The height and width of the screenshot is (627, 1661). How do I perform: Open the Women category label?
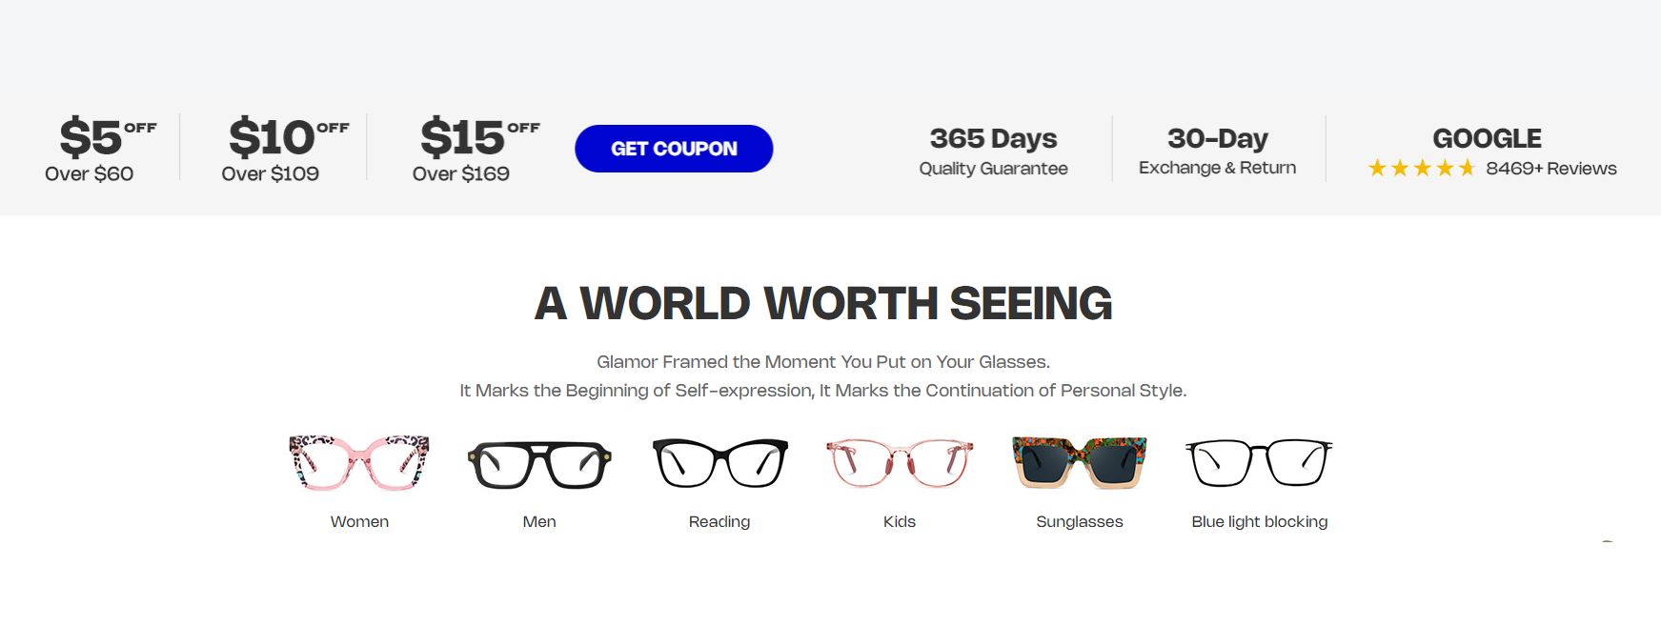pyautogui.click(x=359, y=521)
